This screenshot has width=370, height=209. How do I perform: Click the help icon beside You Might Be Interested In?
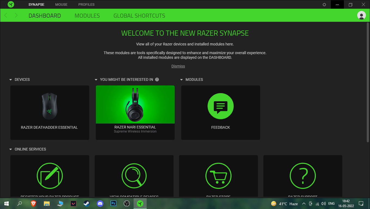[157, 79]
